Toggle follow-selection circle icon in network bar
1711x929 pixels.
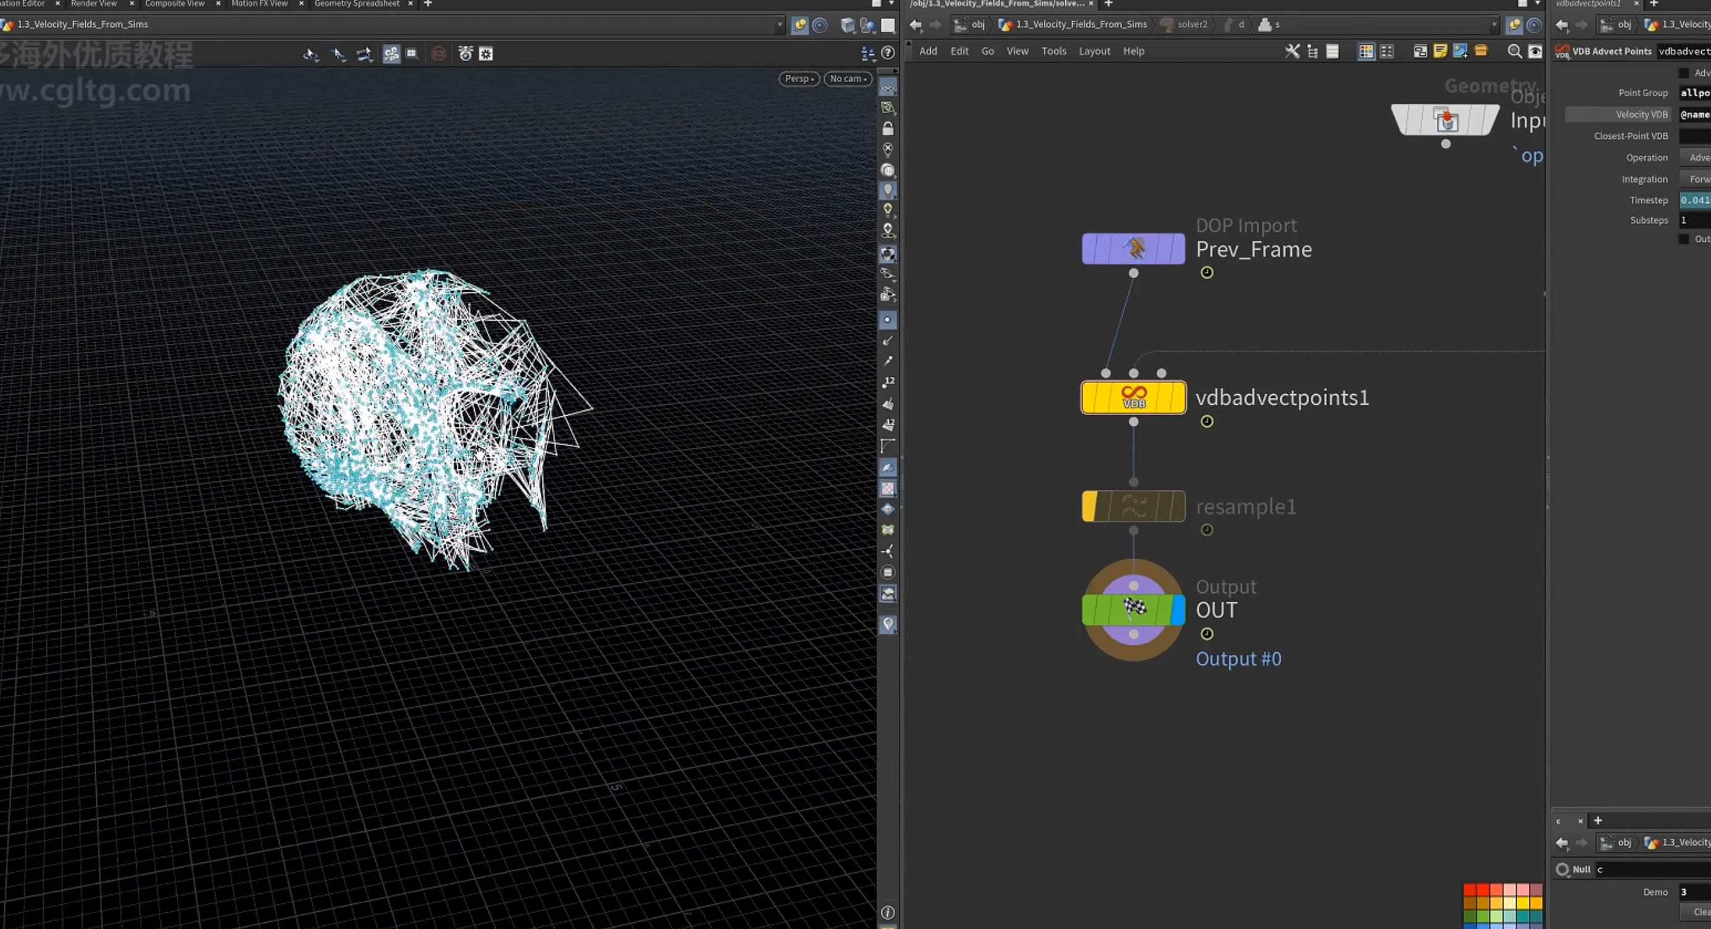pos(1534,25)
